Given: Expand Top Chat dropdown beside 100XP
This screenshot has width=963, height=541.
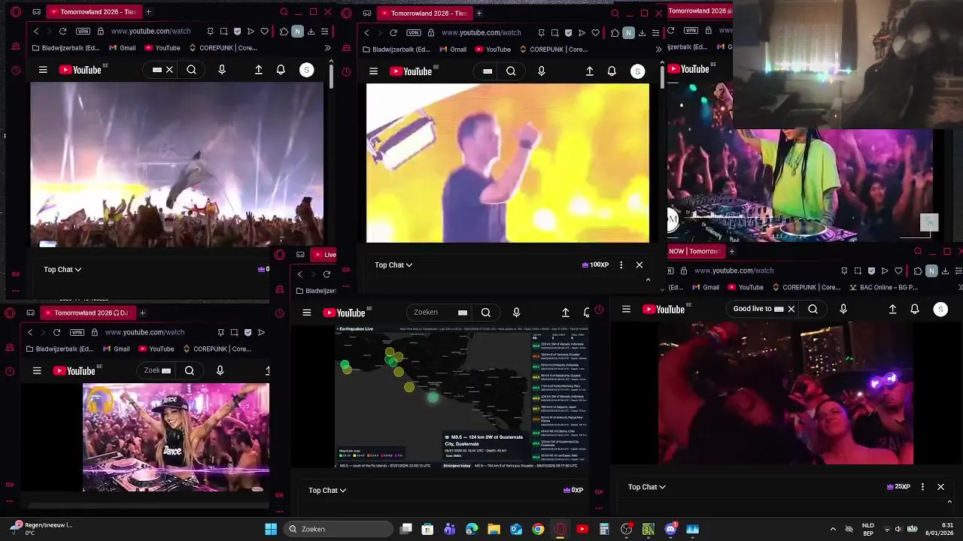Looking at the screenshot, I should coord(393,264).
